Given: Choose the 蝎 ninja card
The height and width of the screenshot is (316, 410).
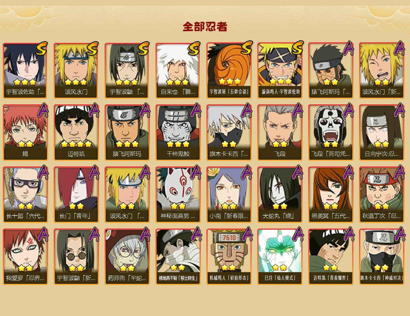Looking at the screenshot, I should click(25, 132).
